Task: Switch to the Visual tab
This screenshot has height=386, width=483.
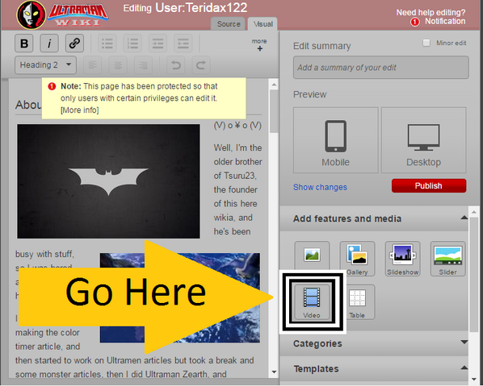Action: (x=262, y=24)
